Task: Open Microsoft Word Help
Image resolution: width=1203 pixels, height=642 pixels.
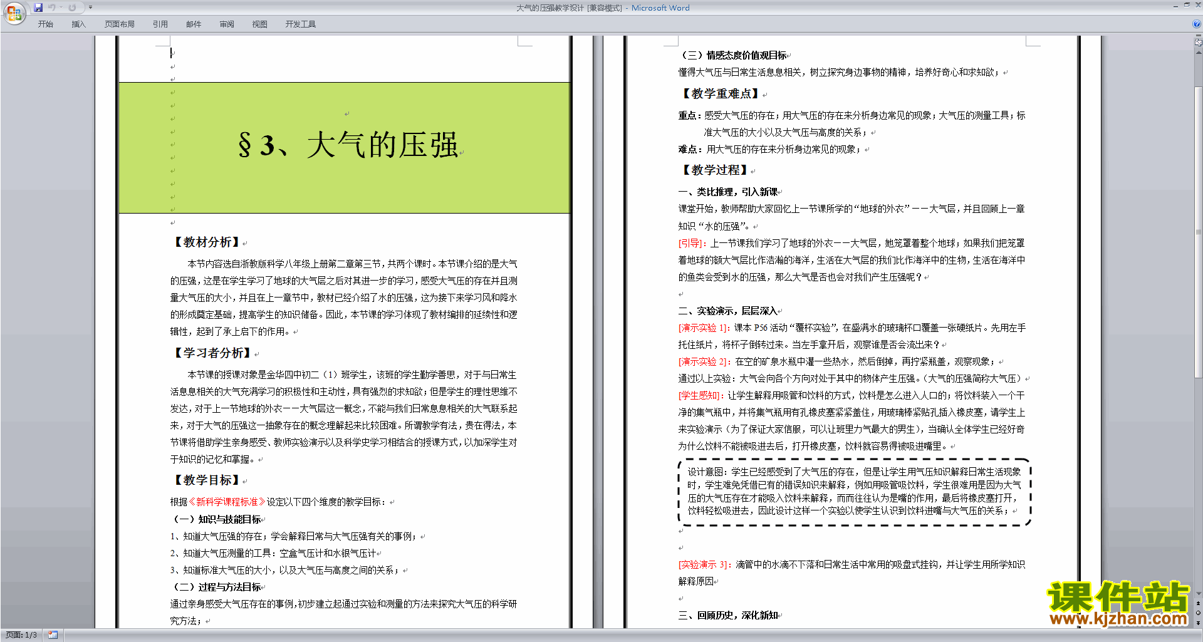Action: click(1197, 24)
